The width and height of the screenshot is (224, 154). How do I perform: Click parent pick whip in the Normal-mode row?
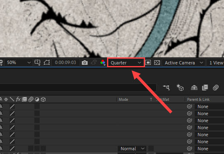tap(189, 149)
